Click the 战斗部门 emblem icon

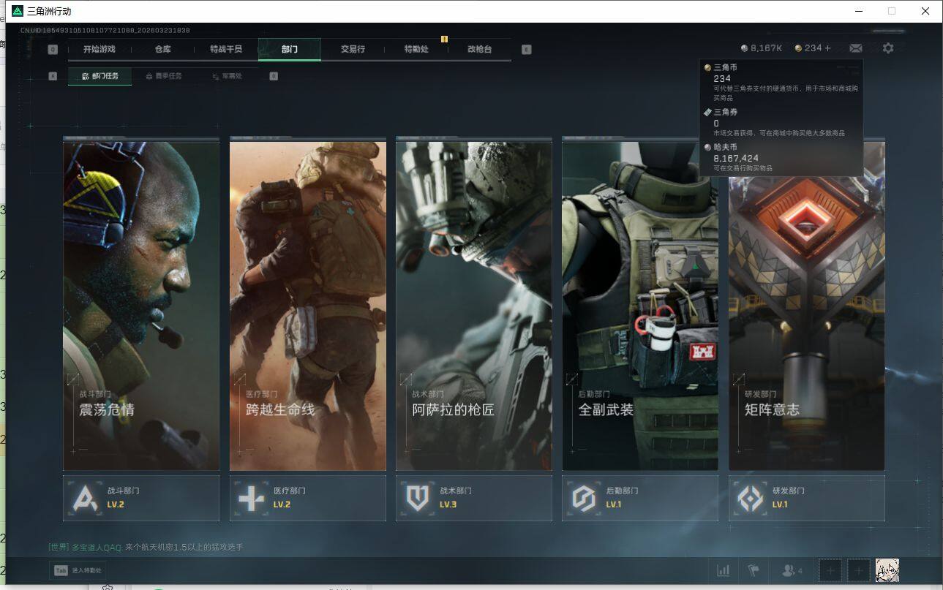pyautogui.click(x=86, y=498)
